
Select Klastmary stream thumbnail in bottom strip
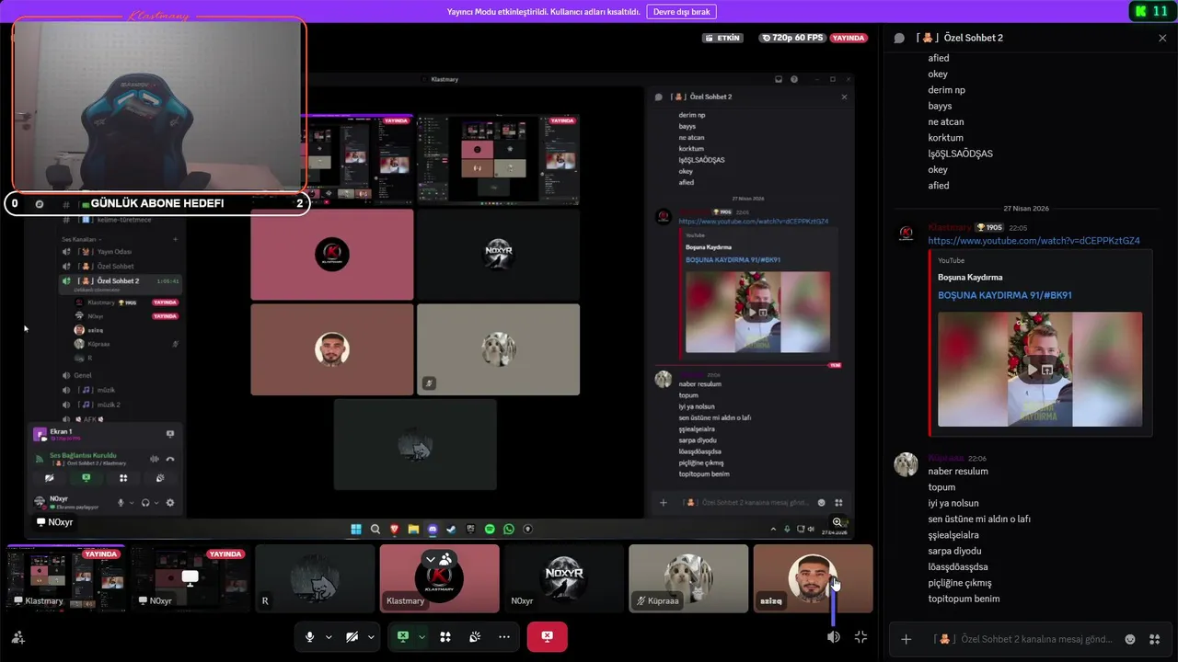coord(66,578)
